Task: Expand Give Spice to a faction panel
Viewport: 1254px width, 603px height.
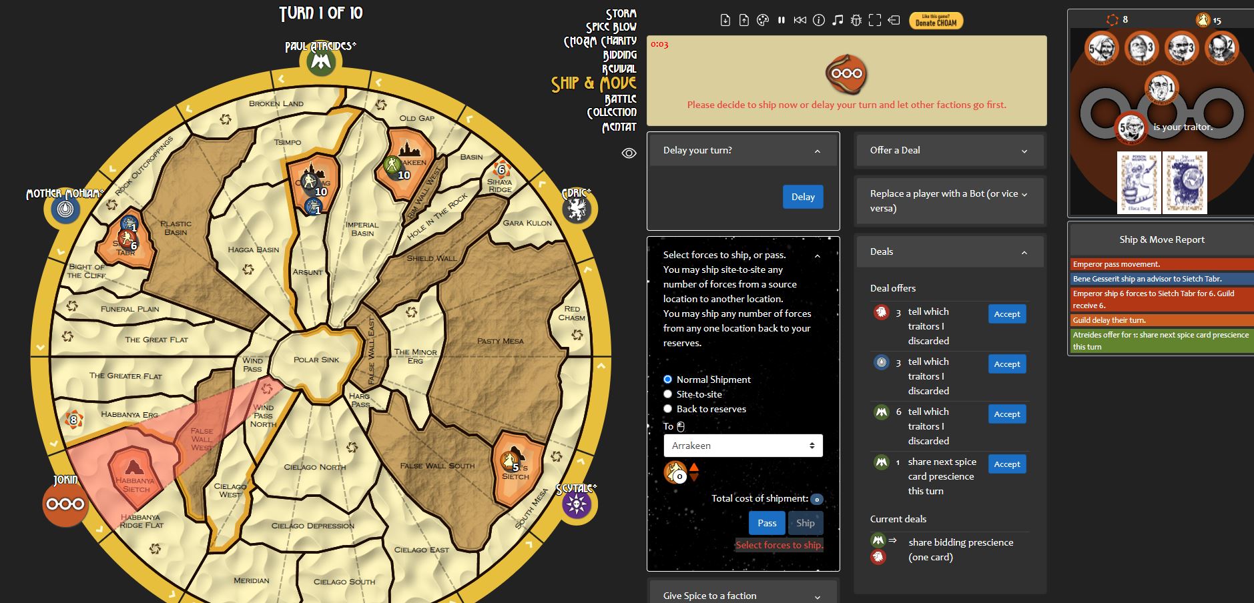Action: (x=817, y=597)
